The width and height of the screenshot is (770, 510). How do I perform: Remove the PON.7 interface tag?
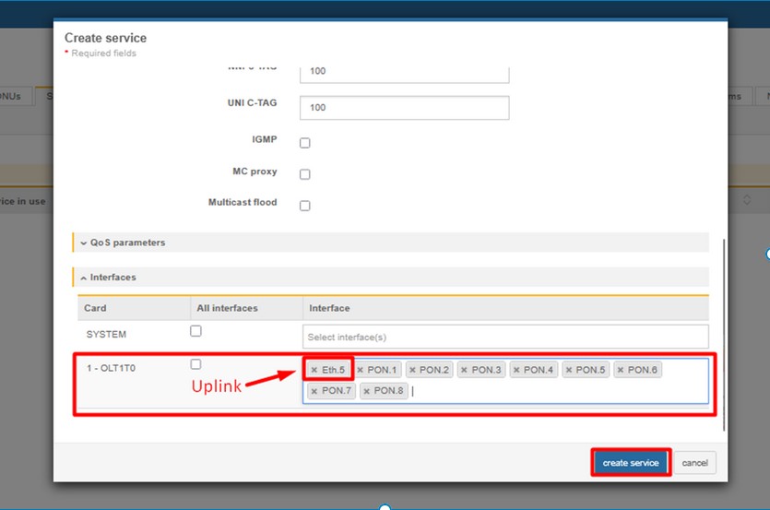pyautogui.click(x=314, y=391)
